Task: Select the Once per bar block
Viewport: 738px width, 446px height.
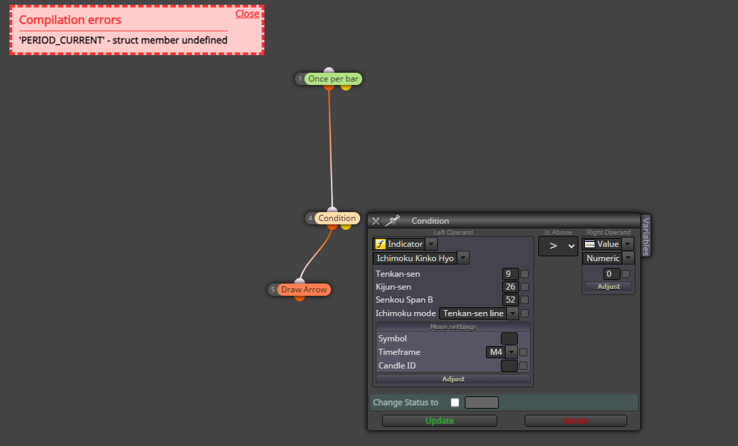Action: pos(333,79)
